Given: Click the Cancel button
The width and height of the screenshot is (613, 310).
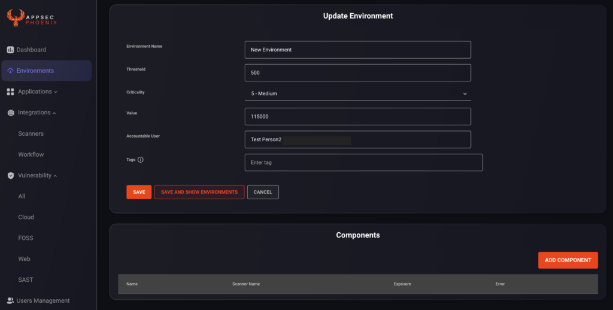Looking at the screenshot, I should (x=263, y=192).
